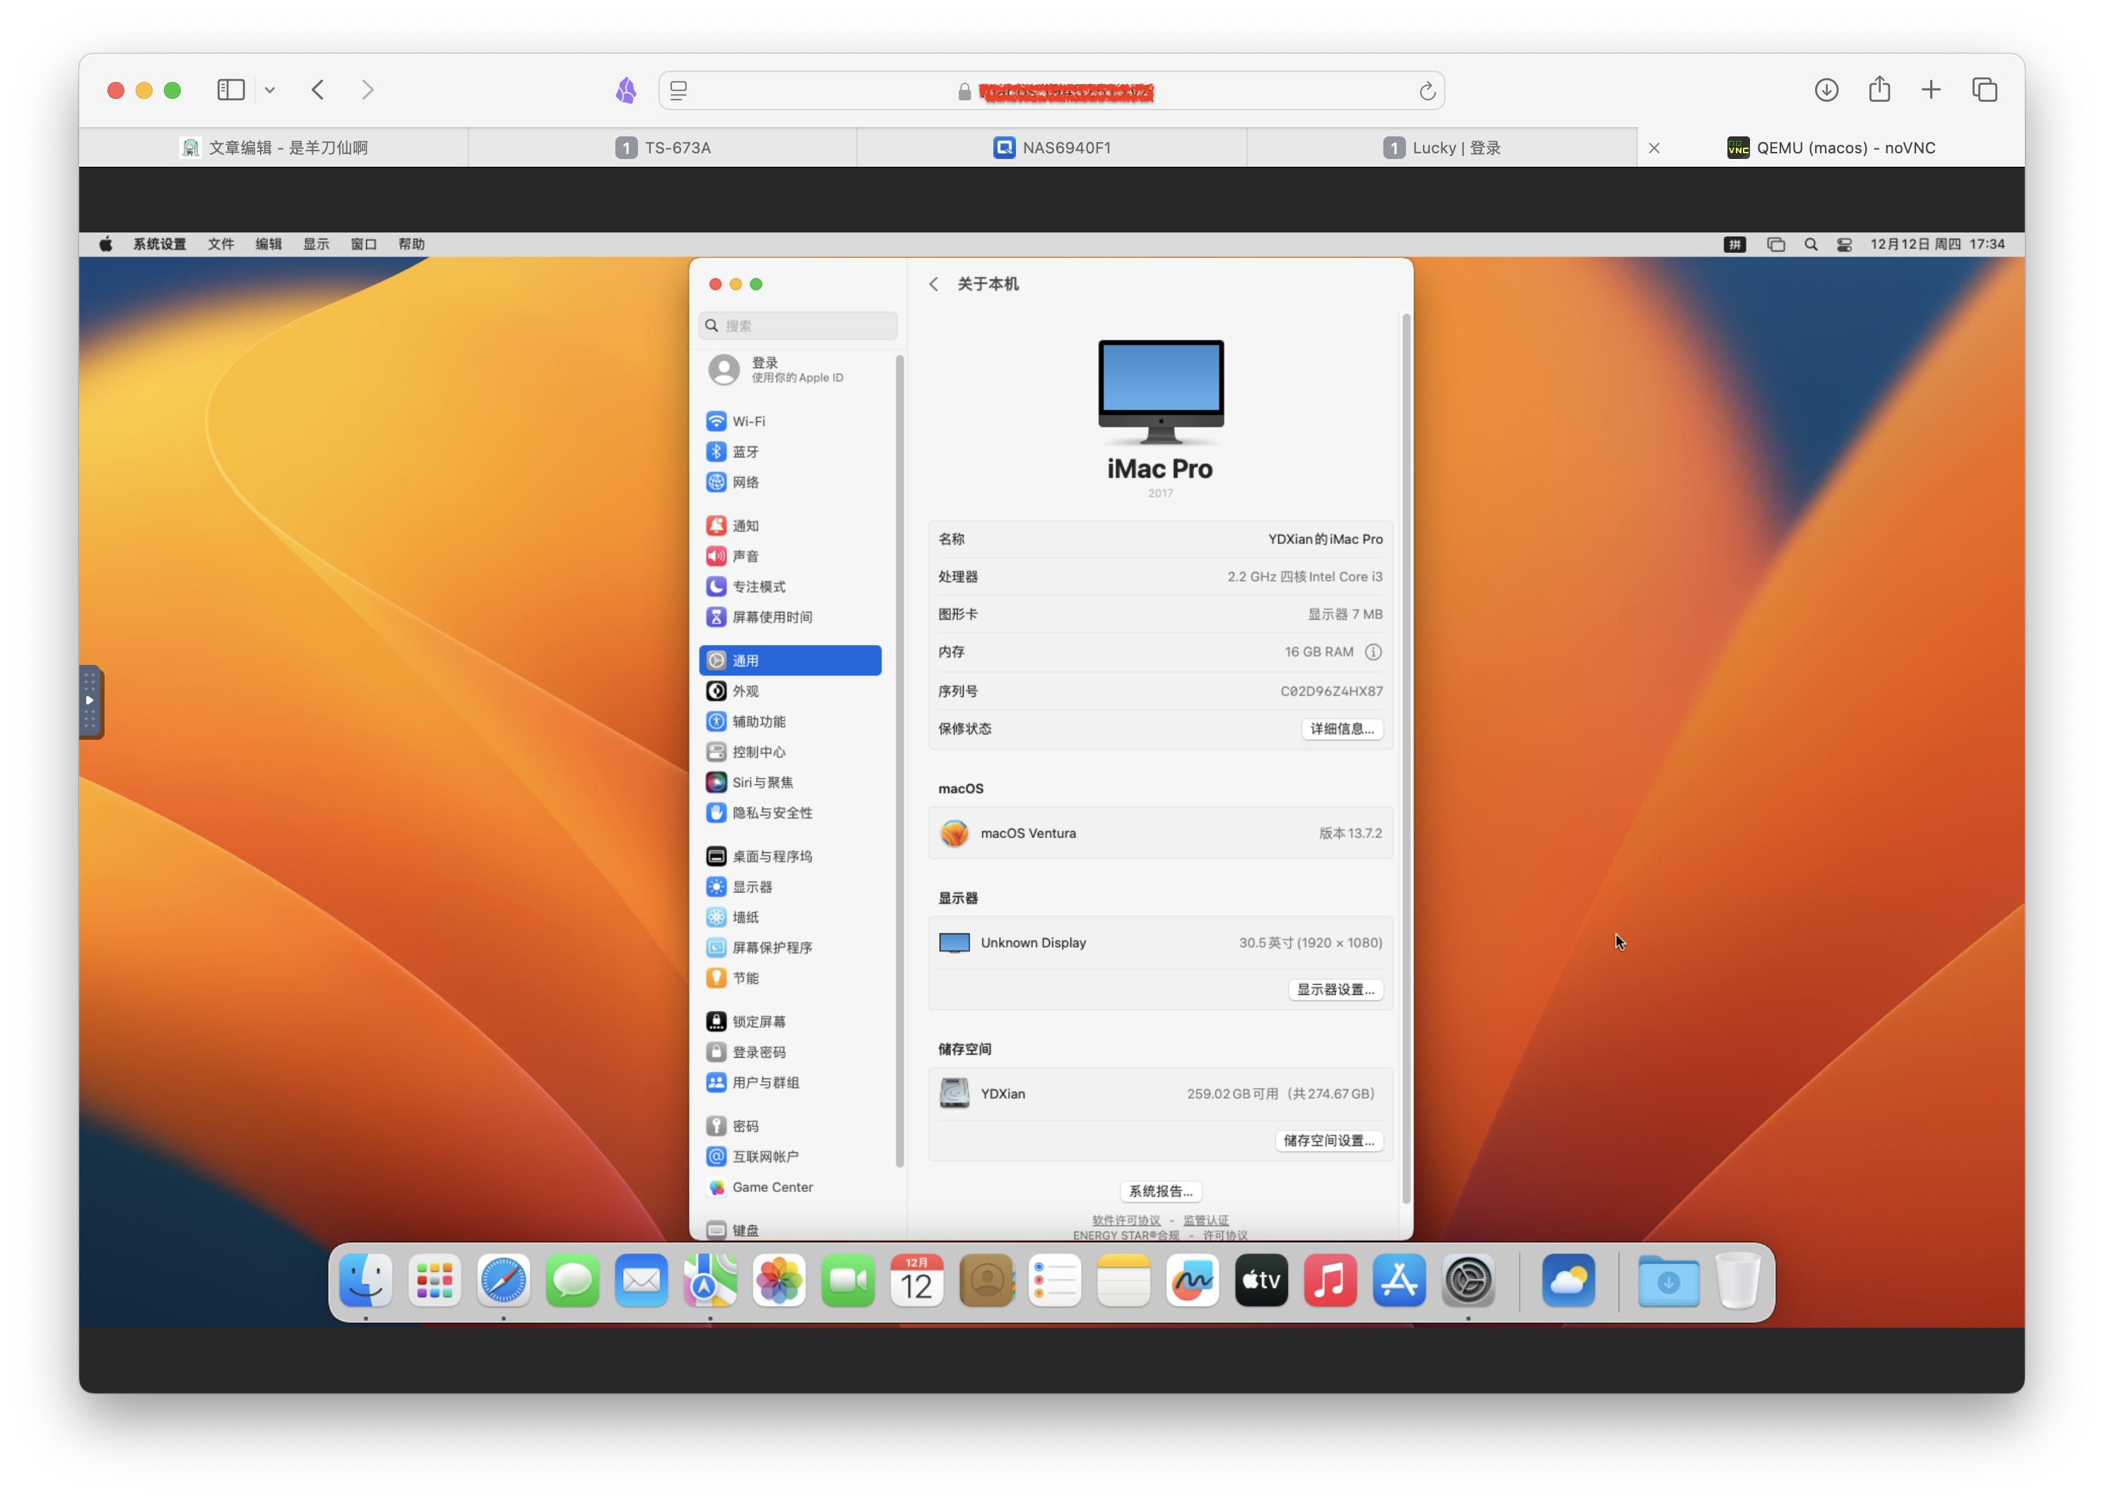Open 窗口 menu in menu bar

pyautogui.click(x=363, y=244)
